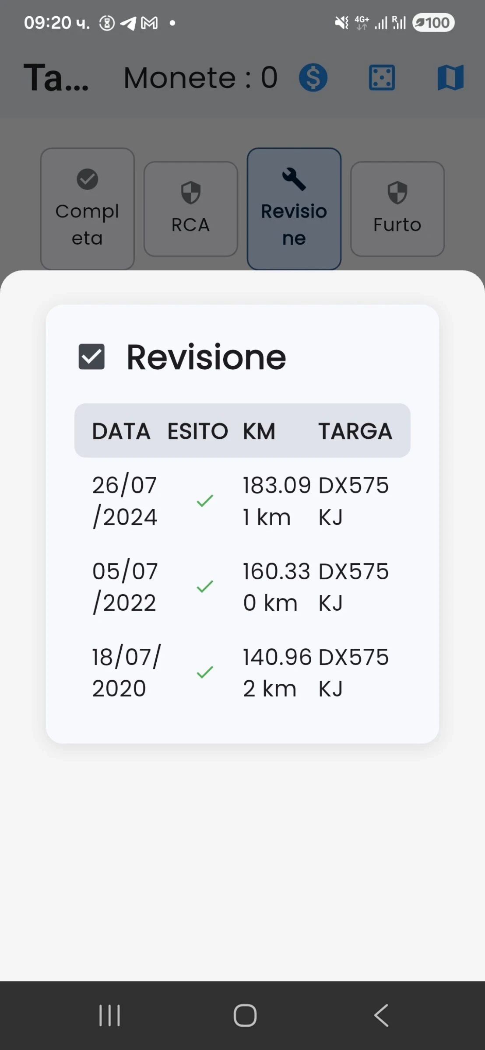Switch to the Completa tab

tap(87, 209)
